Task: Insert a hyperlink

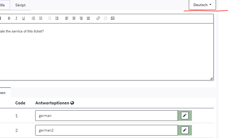Action: coord(98,18)
